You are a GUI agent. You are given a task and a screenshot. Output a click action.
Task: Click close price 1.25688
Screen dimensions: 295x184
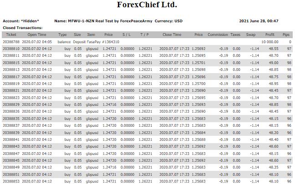coord(198,139)
